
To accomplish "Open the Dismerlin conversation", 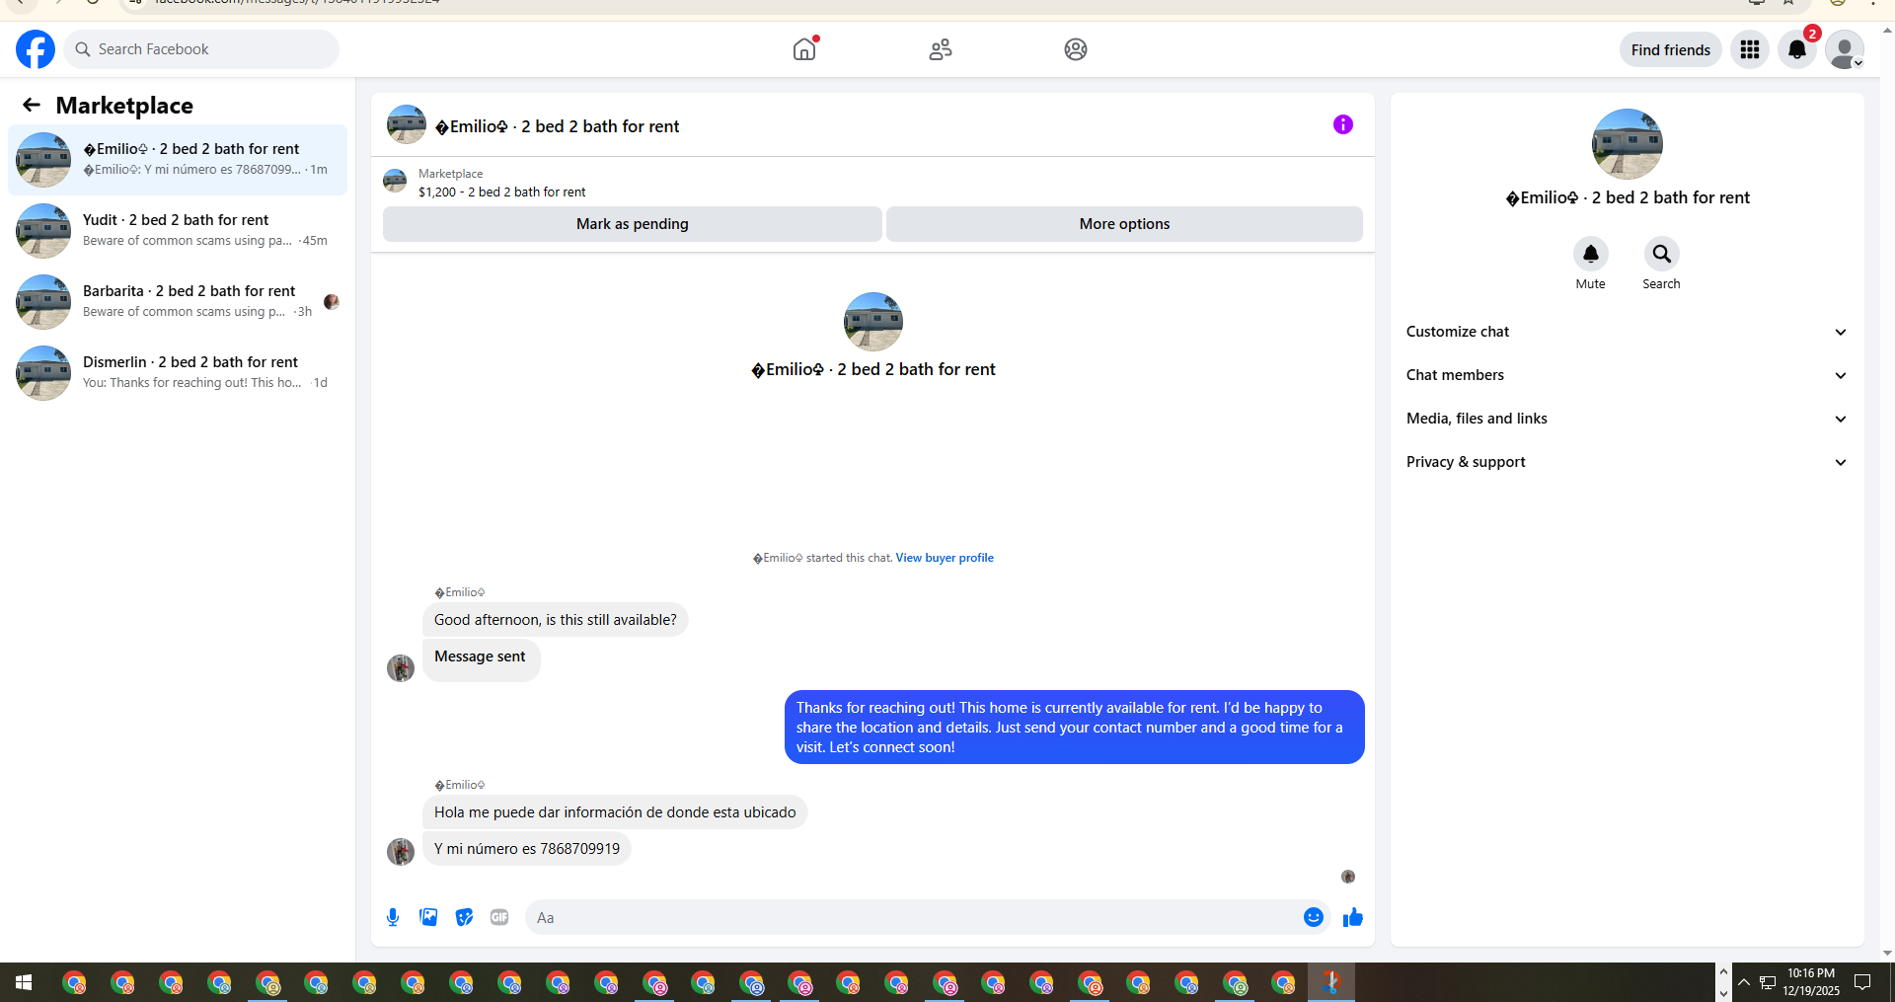I will point(178,373).
